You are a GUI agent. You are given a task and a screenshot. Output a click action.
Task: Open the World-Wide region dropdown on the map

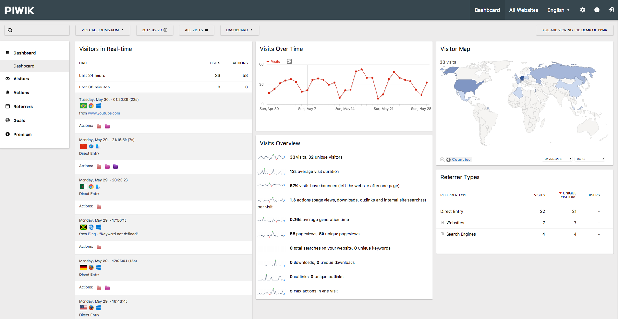(557, 159)
